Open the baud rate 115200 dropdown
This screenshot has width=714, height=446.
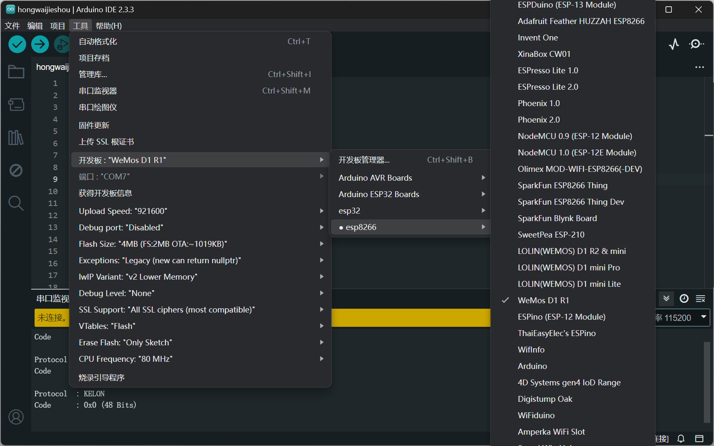click(x=682, y=318)
